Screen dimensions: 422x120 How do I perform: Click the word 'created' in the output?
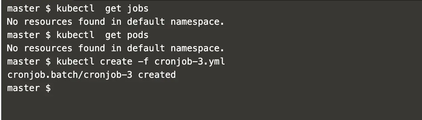[x=157, y=75]
